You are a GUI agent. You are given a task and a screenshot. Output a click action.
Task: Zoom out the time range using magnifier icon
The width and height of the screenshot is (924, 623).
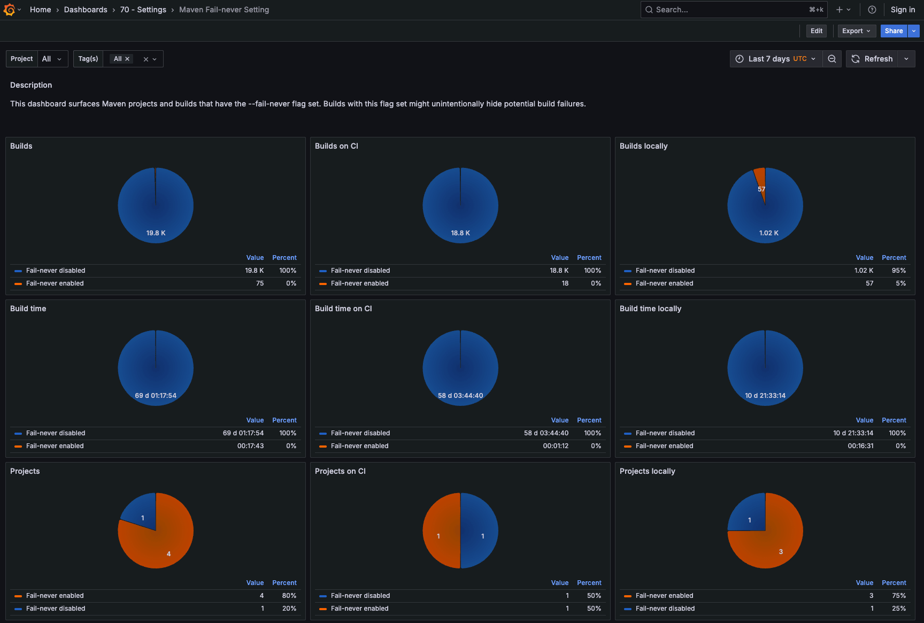(x=831, y=59)
